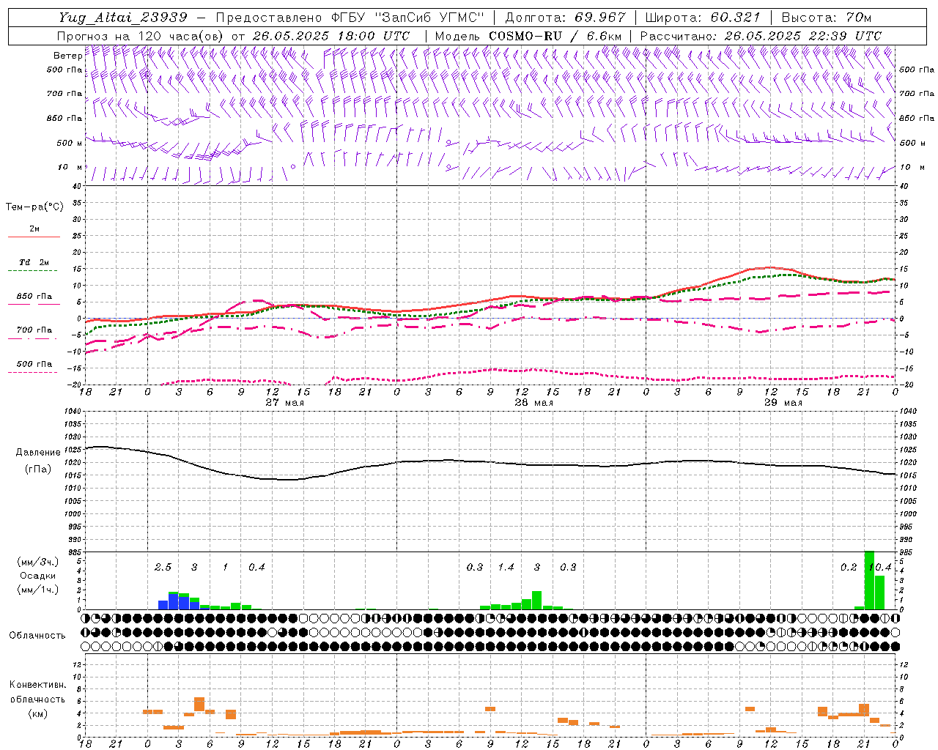Click the Тем-ра(°C) axis title
The image size is (938, 750).
coord(34,207)
